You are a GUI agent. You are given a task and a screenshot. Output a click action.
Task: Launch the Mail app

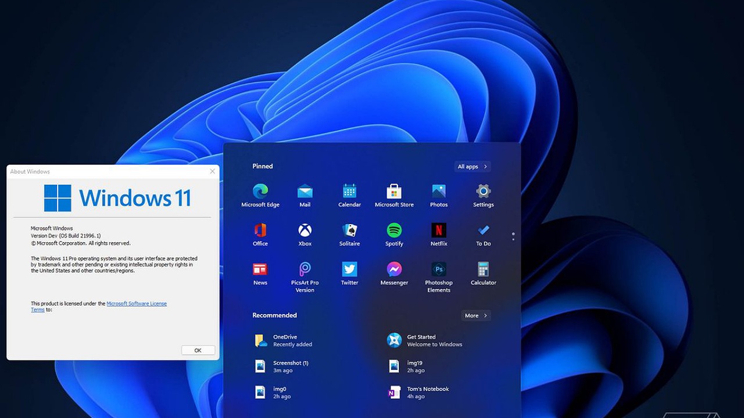305,192
